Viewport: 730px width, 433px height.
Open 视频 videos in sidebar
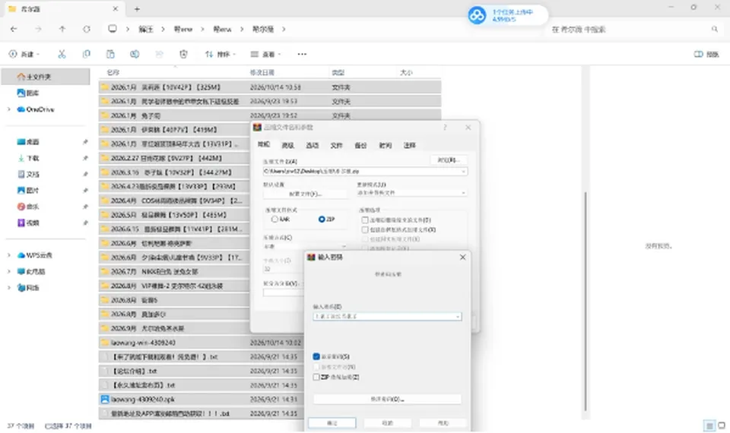(x=28, y=223)
